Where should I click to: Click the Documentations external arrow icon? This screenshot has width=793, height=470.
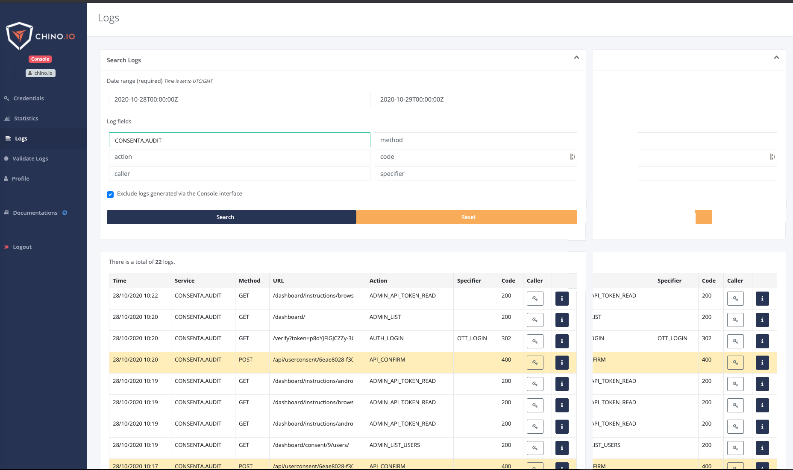(x=65, y=213)
